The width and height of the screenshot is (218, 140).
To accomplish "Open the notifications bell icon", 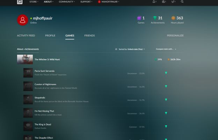I will click(x=154, y=2).
